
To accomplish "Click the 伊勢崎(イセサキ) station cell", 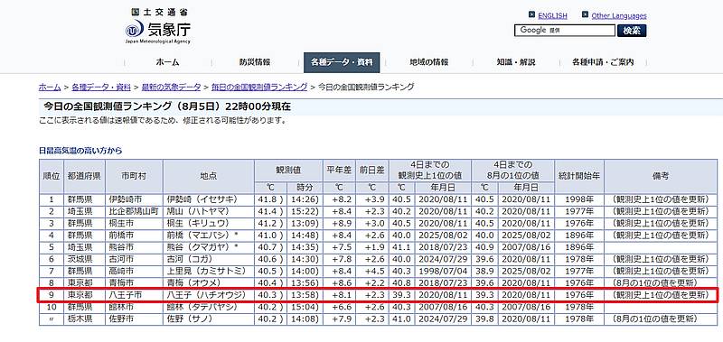I will click(x=209, y=199).
